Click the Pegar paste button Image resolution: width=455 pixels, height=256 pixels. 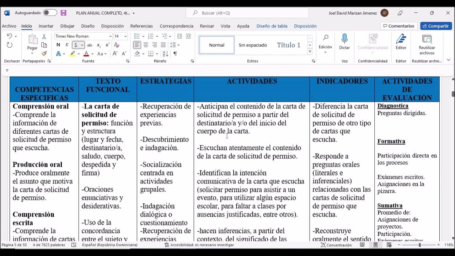32,42
